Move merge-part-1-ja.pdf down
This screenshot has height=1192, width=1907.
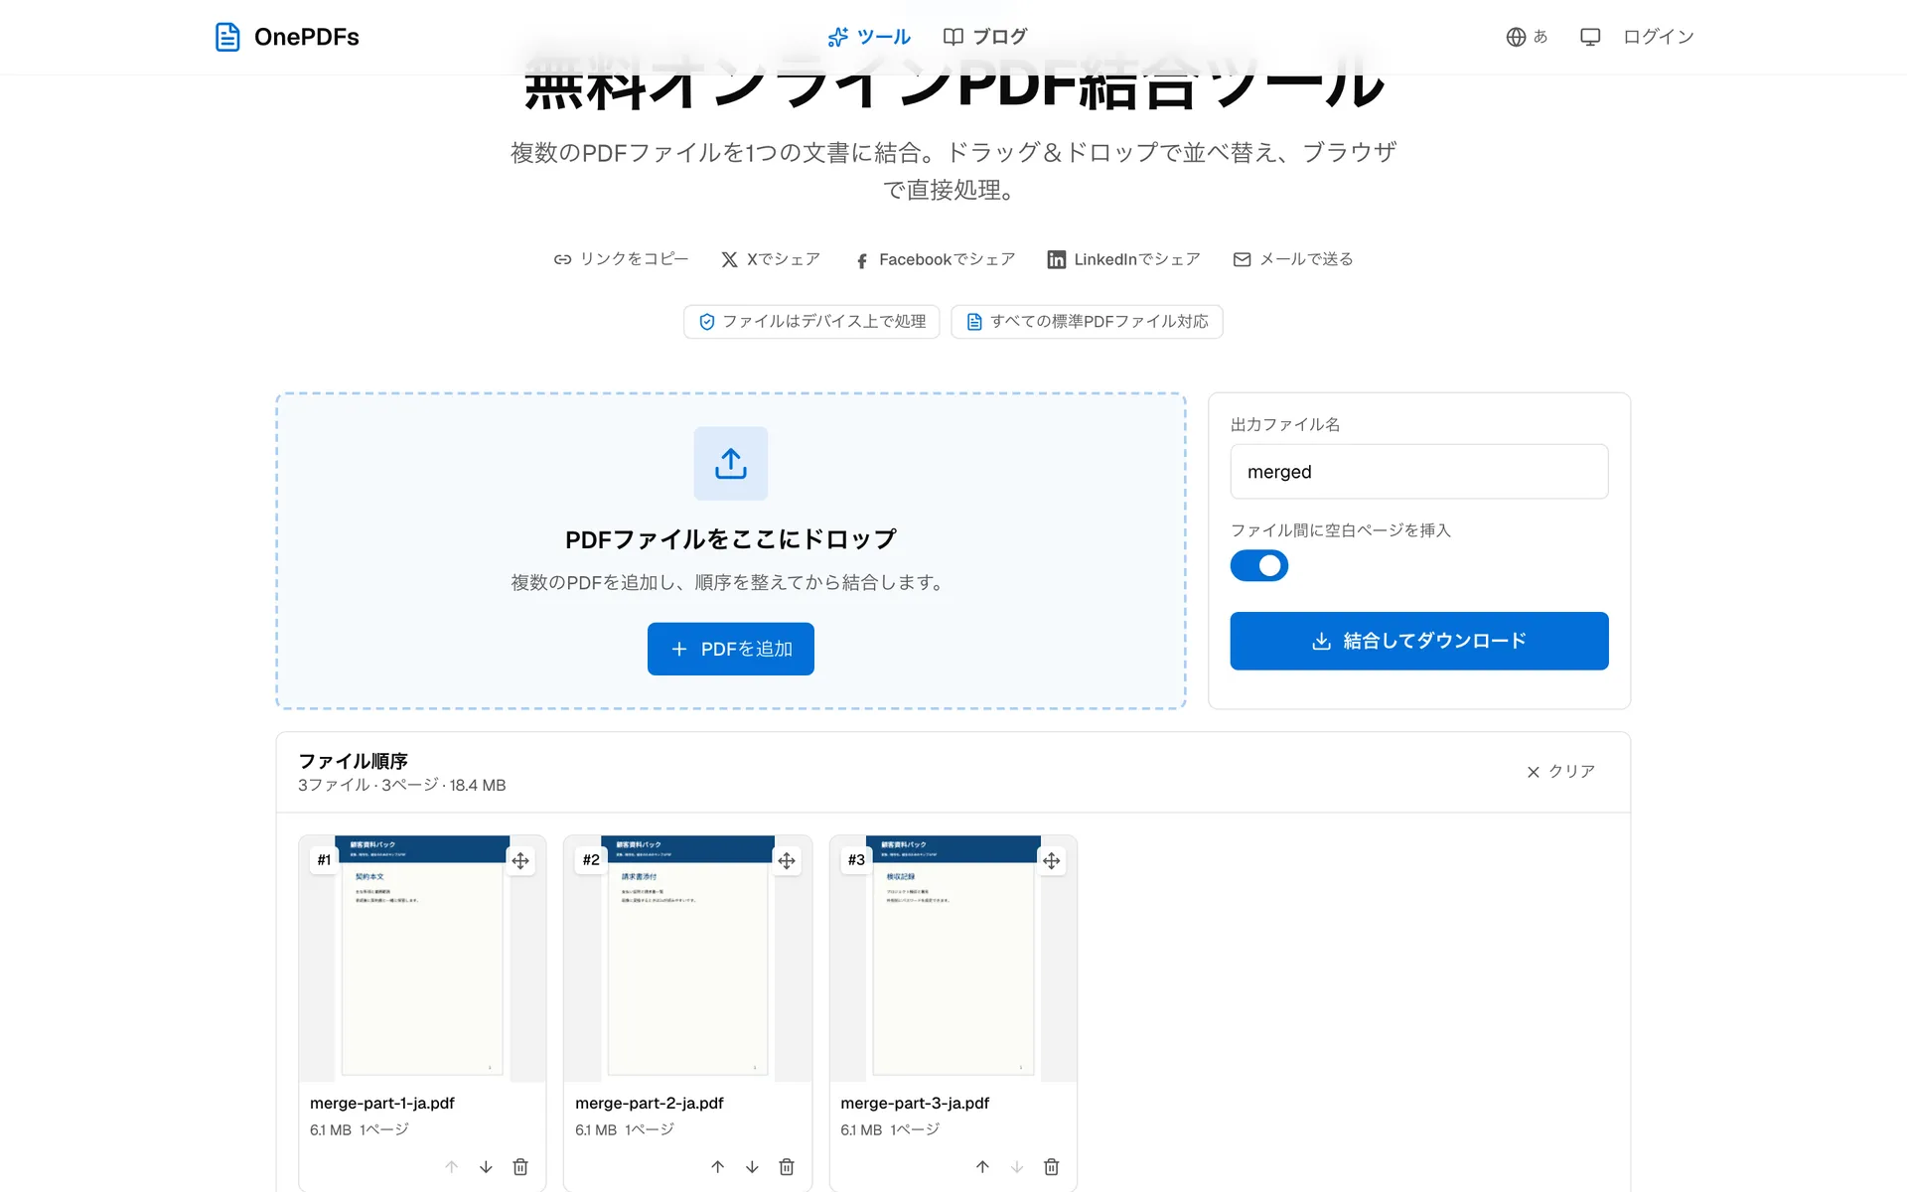coord(486,1167)
